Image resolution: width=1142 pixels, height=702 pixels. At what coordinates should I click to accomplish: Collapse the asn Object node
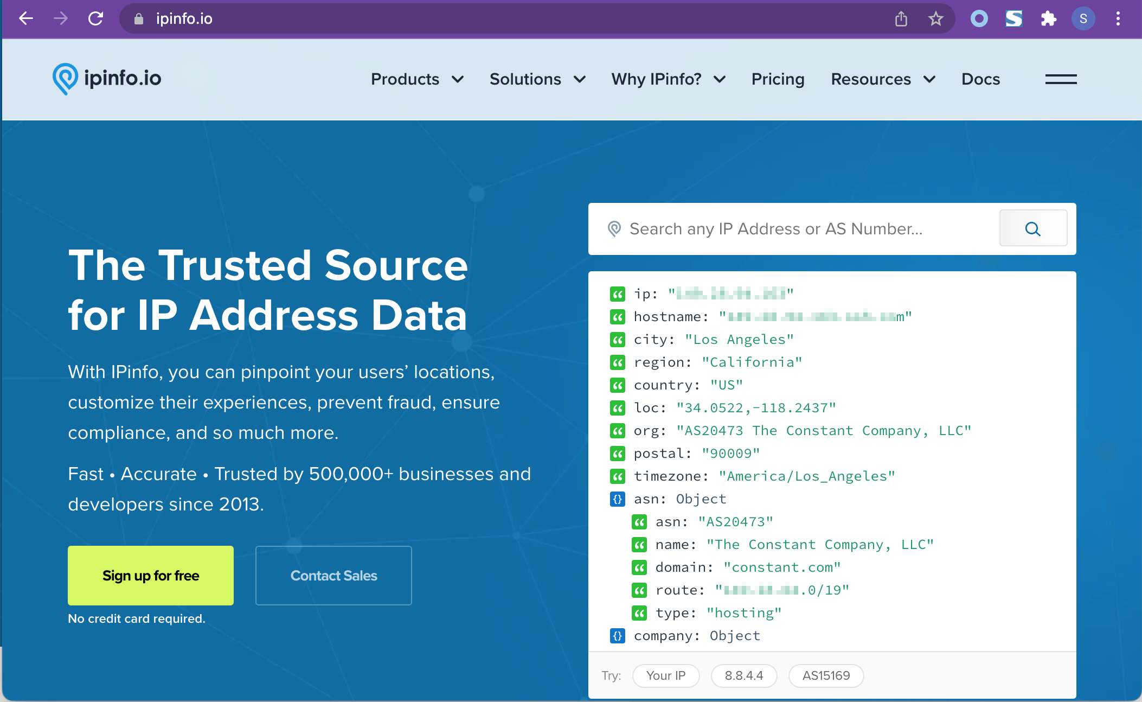617,499
